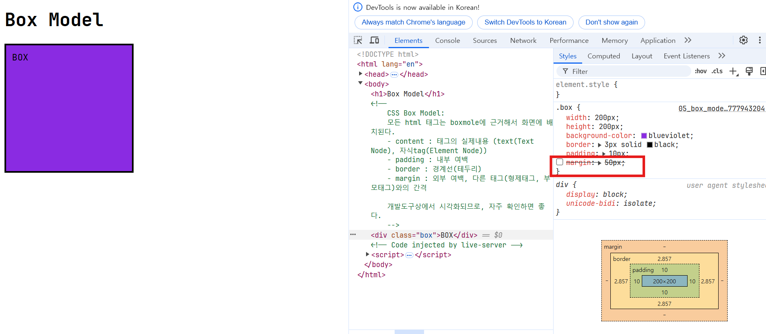Screen dimensions: 766x334
Task: Show more DevTools panels chevron
Action: [x=688, y=40]
